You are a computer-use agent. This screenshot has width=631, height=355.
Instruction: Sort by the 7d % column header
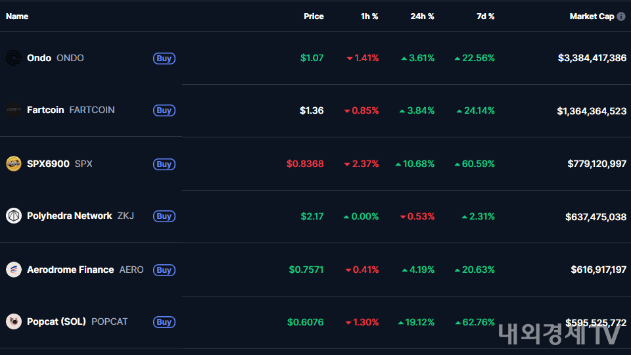[485, 16]
